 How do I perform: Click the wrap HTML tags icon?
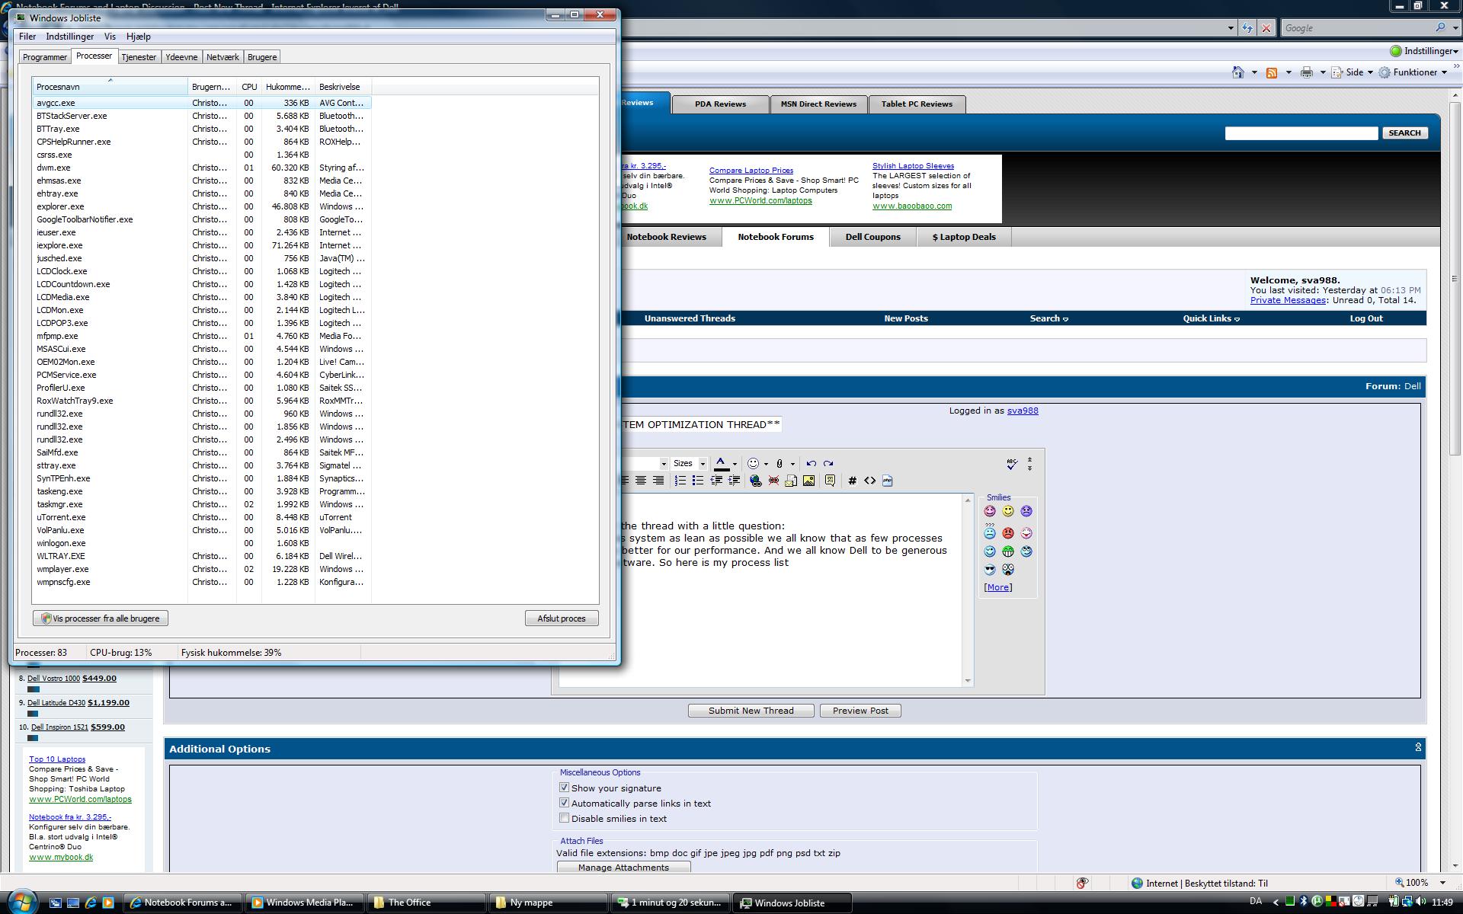869,481
